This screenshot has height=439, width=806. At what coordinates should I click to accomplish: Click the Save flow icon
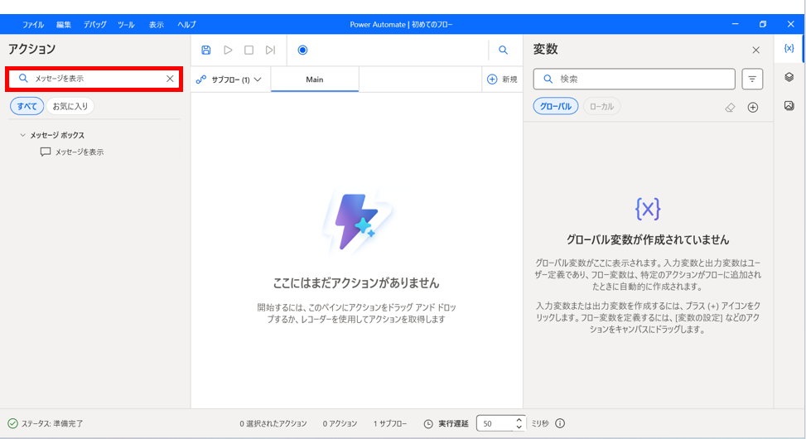206,51
